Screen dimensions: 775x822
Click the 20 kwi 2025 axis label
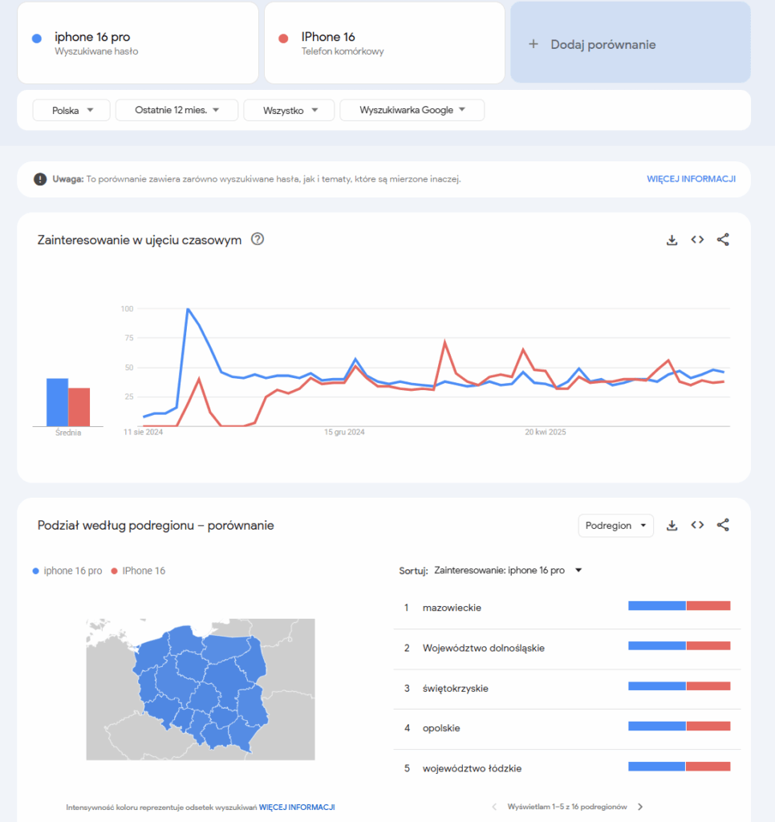546,433
